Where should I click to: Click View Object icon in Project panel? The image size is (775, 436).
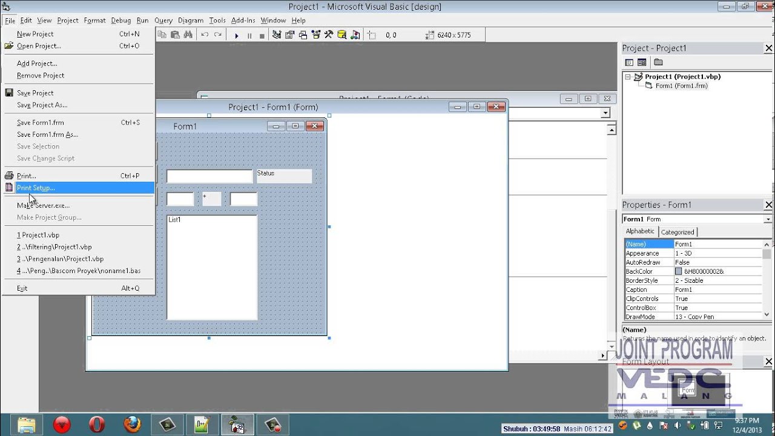642,62
